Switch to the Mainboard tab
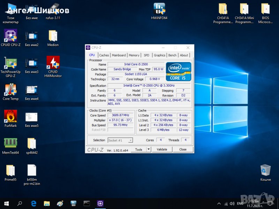The width and height of the screenshot is (279, 209). tap(119, 55)
